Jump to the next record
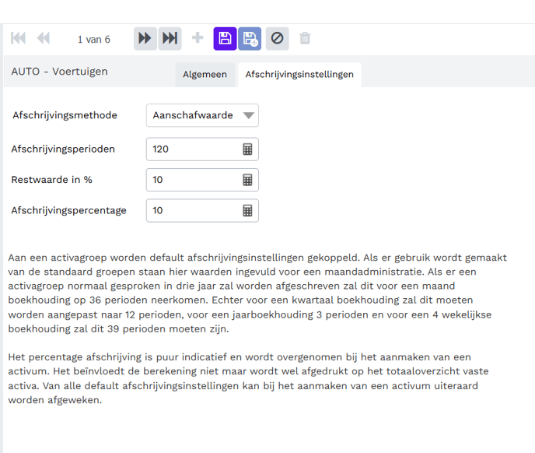This screenshot has width=535, height=453. (x=145, y=38)
